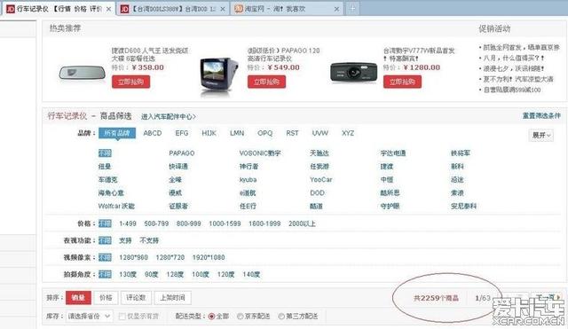Choose shooting angle 130度
568x329 pixels.
[128, 274]
